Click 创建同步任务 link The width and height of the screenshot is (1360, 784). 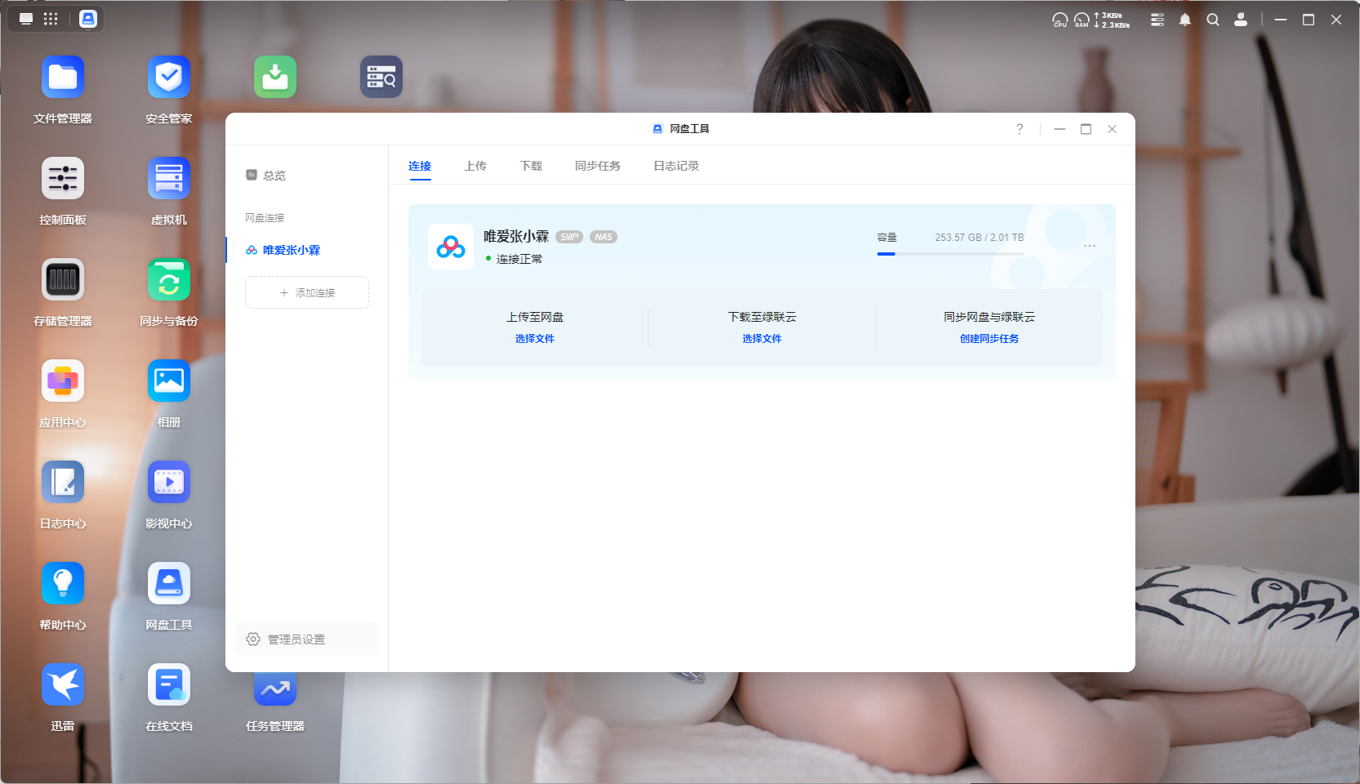coord(989,338)
